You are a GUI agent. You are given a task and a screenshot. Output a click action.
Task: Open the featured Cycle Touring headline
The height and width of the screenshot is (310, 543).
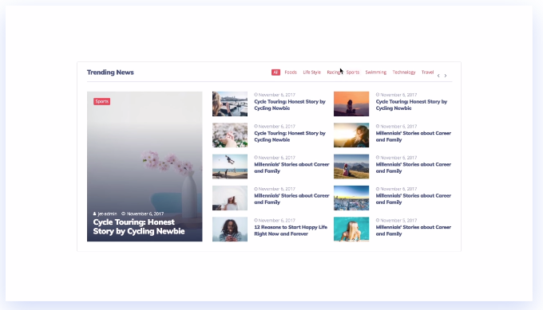[139, 226]
